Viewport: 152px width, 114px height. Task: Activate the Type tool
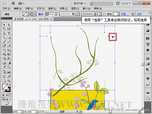point(9,33)
